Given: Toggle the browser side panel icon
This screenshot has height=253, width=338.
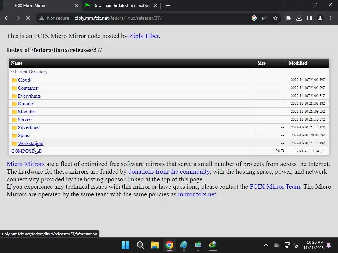Looking at the screenshot, I should [310, 18].
